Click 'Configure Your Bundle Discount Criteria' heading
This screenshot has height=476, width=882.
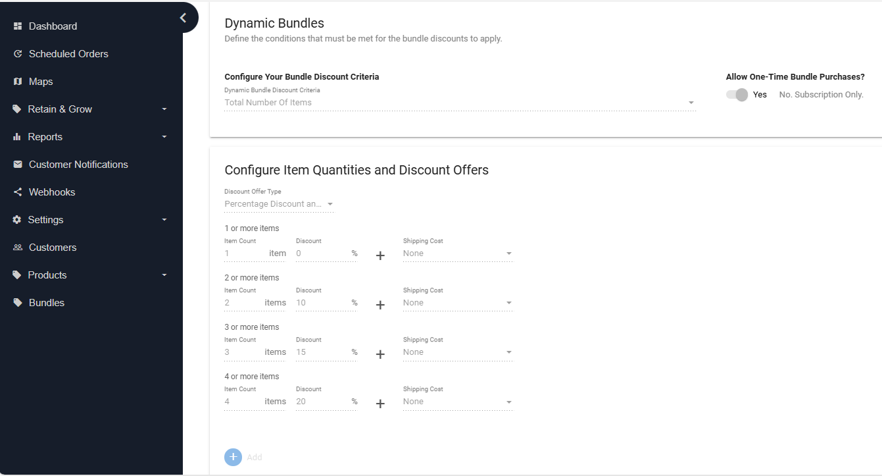click(302, 77)
